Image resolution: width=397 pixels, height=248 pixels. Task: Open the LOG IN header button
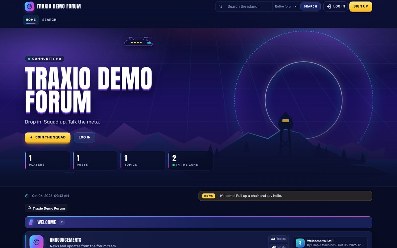coord(335,6)
